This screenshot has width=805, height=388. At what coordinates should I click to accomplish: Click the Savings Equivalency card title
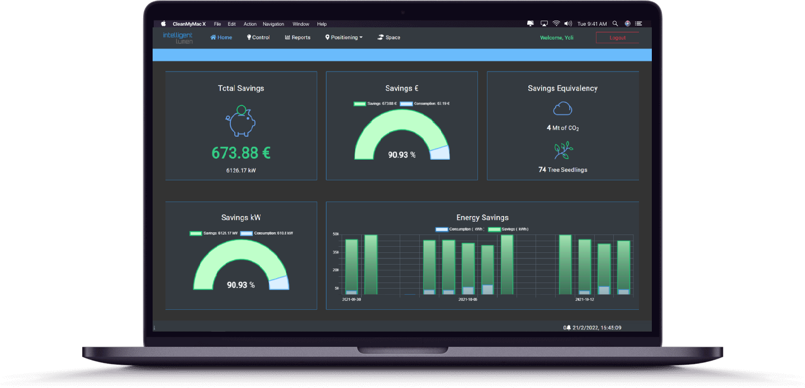563,88
